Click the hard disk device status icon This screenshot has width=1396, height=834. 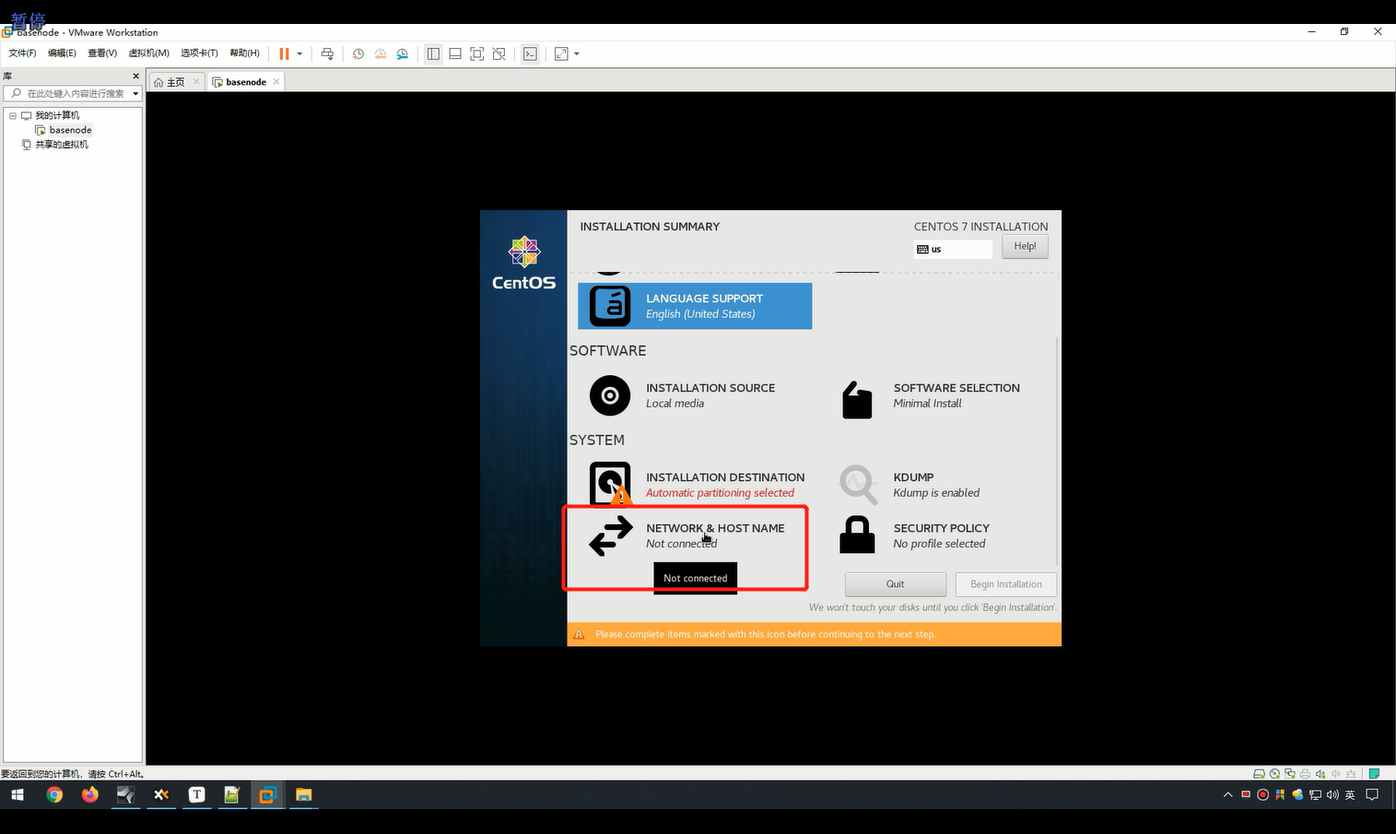(x=1260, y=774)
